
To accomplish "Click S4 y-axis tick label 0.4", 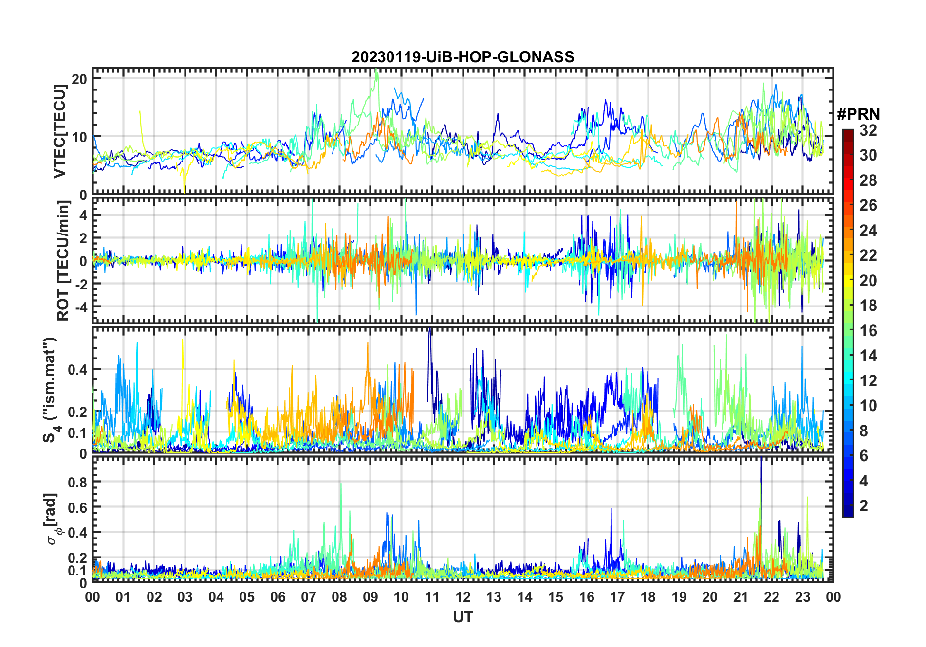I will pyautogui.click(x=78, y=370).
